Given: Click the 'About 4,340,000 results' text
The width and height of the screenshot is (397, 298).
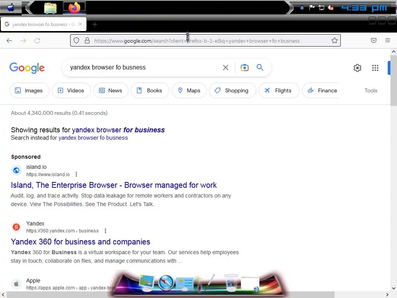Looking at the screenshot, I should [x=59, y=113].
